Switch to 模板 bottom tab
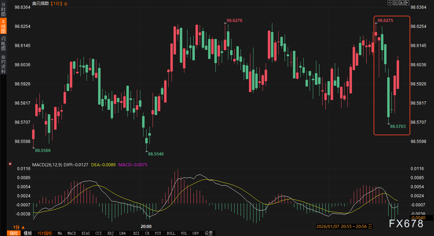This screenshot has width=434, height=236. click(x=28, y=233)
